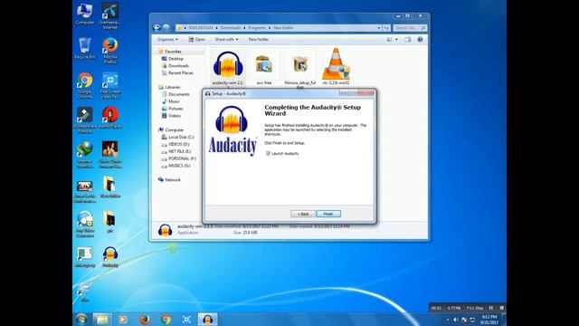Screen dimensions: 579x326
Task: Select Recent Places under Favorites
Action: click(x=181, y=72)
